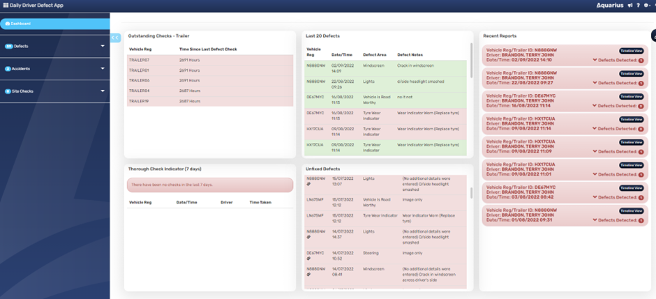Viewport: 656px width, 299px height.
Task: Click the Accidents count badge in sidebar
Action: pos(8,68)
